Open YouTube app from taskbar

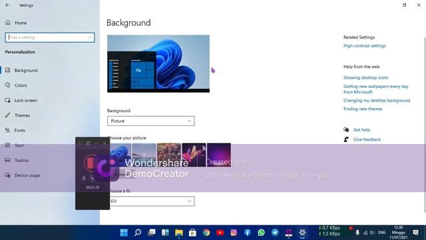pyautogui.click(x=220, y=233)
